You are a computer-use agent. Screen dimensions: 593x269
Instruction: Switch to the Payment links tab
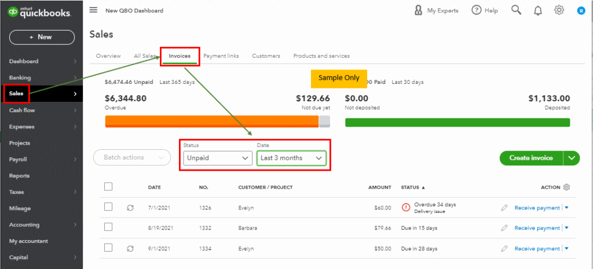[221, 56]
